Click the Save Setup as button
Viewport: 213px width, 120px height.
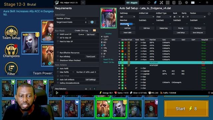click(198, 33)
